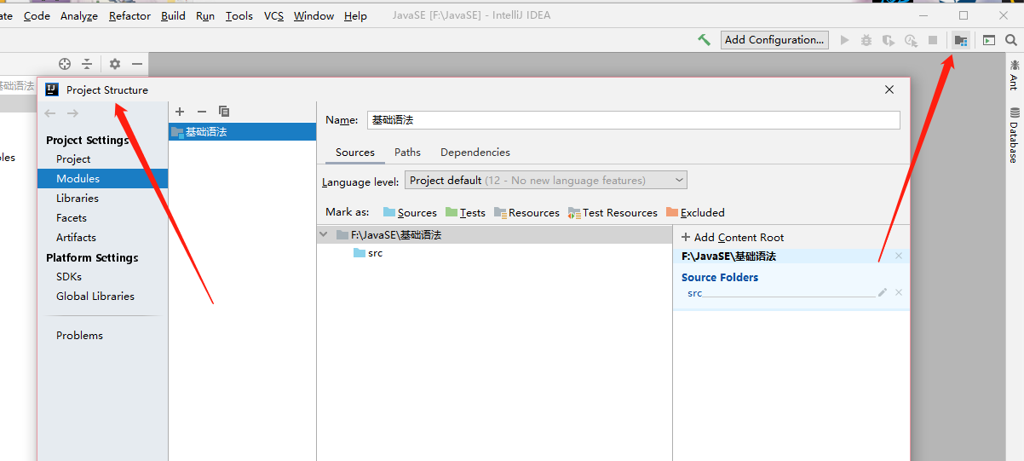Select the 基础语法 module in module list
This screenshot has width=1024, height=461.
(x=242, y=132)
